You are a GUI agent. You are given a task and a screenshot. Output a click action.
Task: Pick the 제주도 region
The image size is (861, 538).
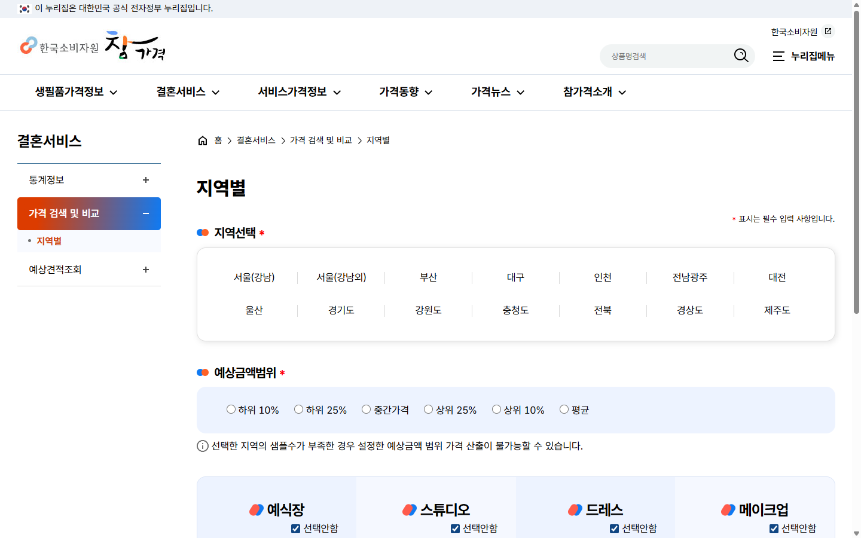pyautogui.click(x=777, y=310)
